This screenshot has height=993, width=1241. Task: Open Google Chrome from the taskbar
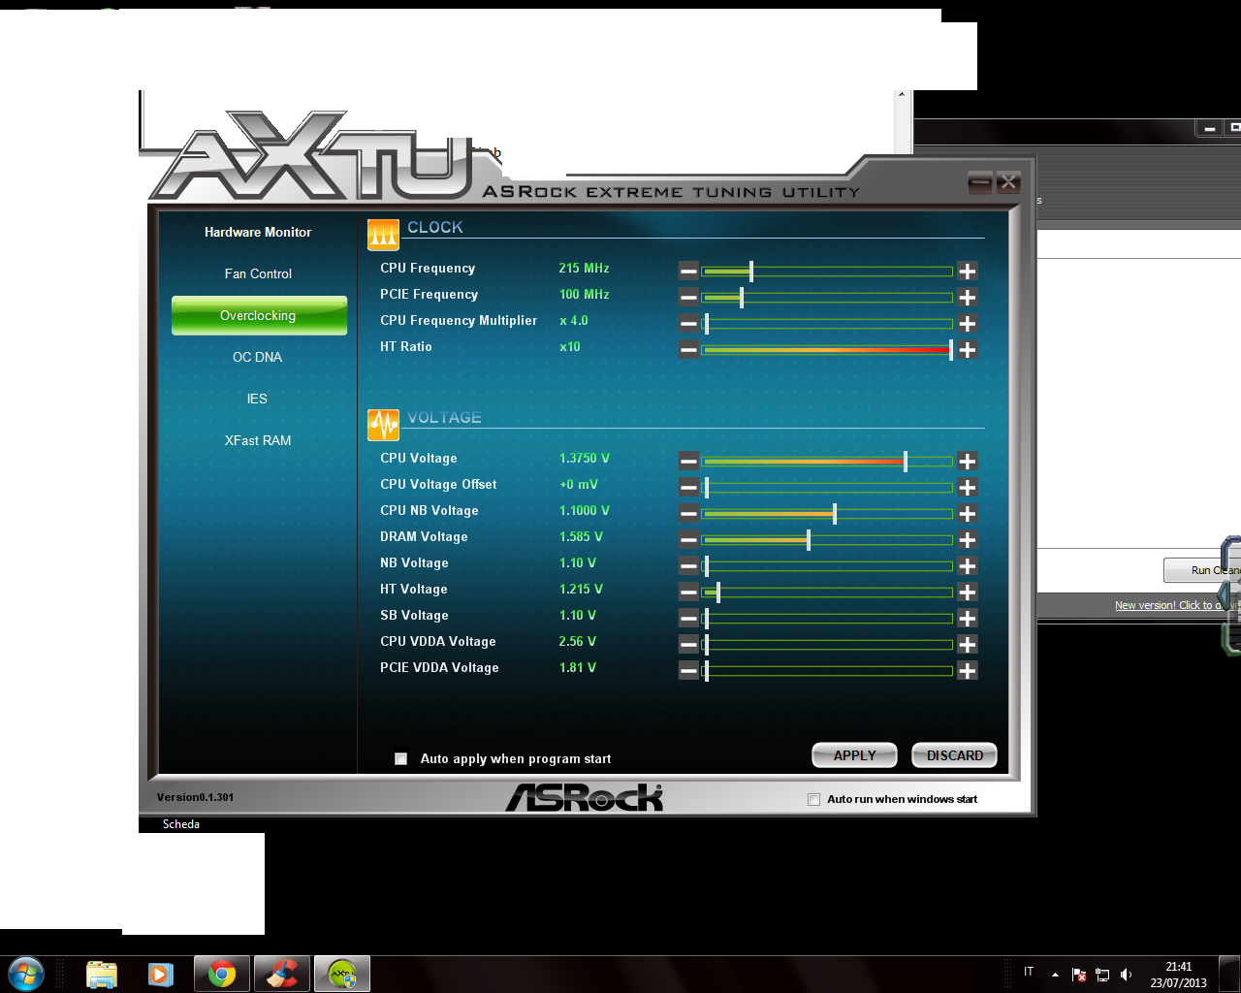click(222, 974)
